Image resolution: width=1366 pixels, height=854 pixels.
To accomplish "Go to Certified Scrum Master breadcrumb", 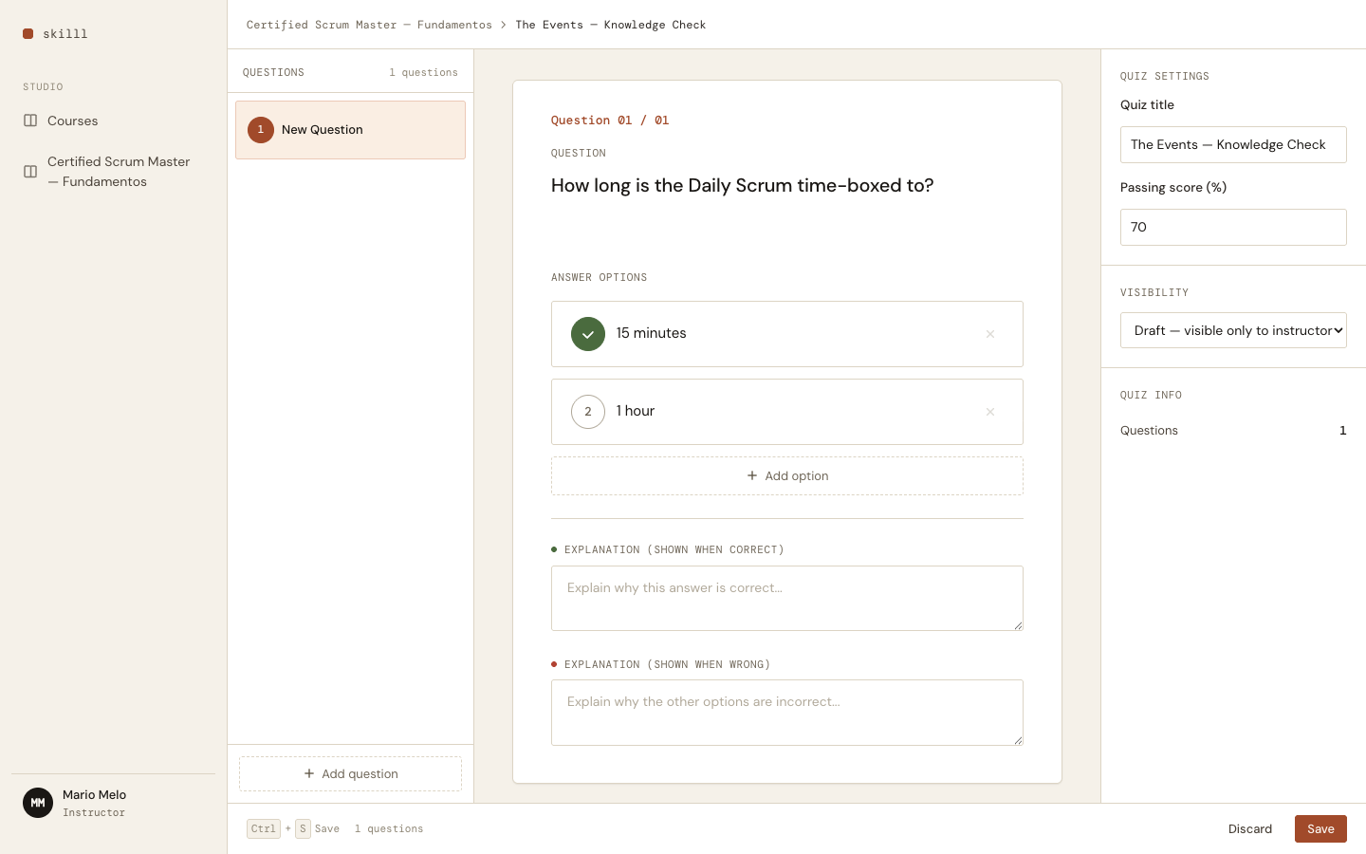I will point(369,25).
